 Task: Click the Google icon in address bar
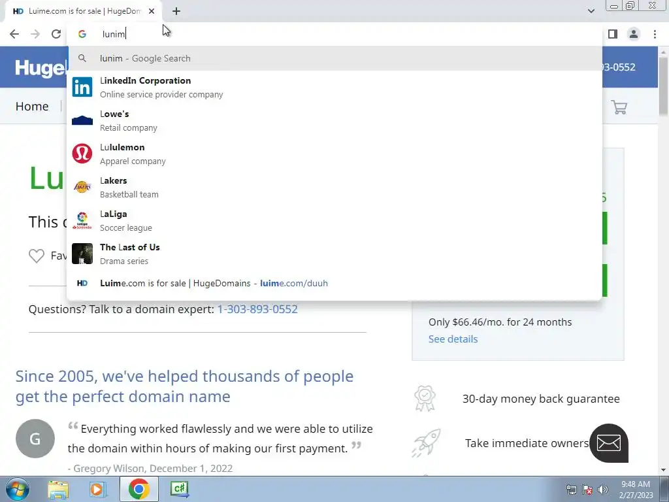tap(82, 34)
